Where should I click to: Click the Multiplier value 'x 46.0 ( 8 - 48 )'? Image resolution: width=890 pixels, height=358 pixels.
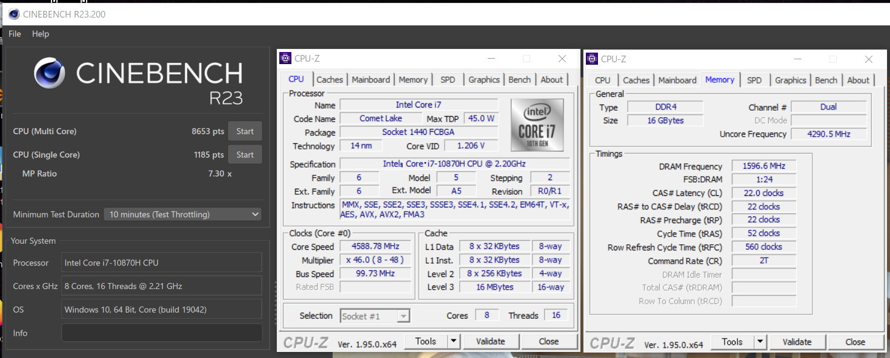click(375, 260)
